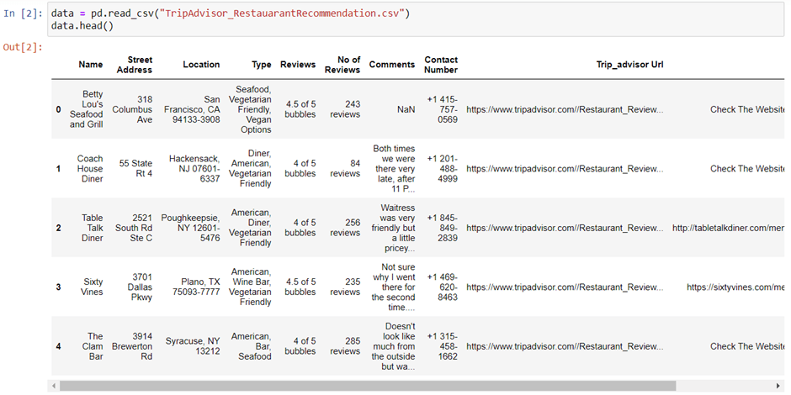791x395 pixels.
Task: Click the 235 reviews cell
Action: pyautogui.click(x=346, y=287)
